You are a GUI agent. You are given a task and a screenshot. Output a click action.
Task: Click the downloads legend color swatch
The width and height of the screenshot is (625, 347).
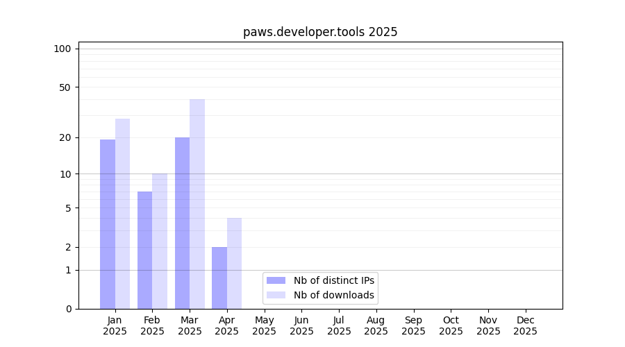coord(276,295)
